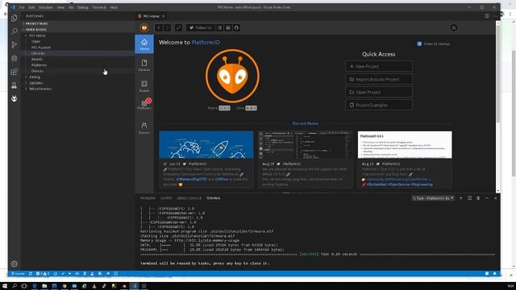Viewport: 516px width, 290px height.
Task: Select Boards in Quick Access tree
Action: [x=37, y=59]
